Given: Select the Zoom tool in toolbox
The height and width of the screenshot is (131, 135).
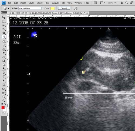Looking at the screenshot, I should (4, 101).
